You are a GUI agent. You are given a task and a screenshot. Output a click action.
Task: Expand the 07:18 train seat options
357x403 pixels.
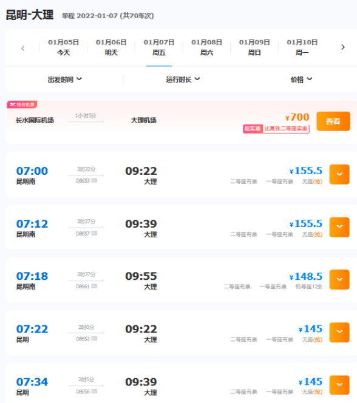point(339,280)
